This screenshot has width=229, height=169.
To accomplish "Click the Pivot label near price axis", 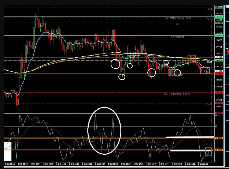I will click(x=210, y=62).
